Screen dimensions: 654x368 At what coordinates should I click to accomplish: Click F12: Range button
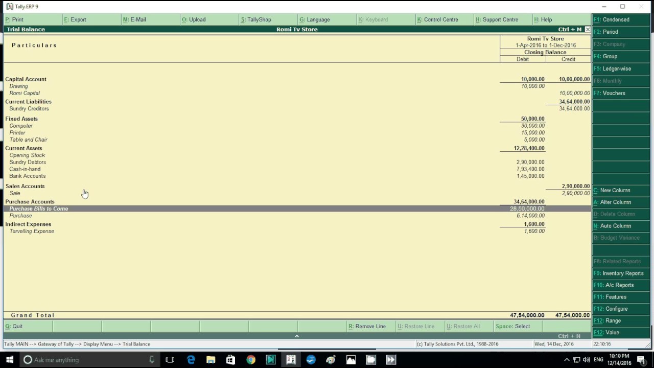pyautogui.click(x=621, y=320)
